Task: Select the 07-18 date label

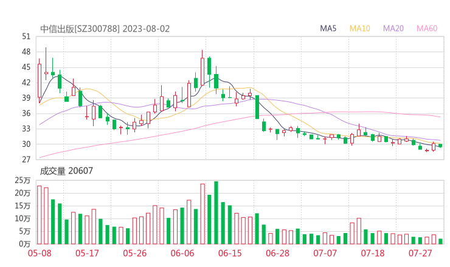Action: pos(373,253)
